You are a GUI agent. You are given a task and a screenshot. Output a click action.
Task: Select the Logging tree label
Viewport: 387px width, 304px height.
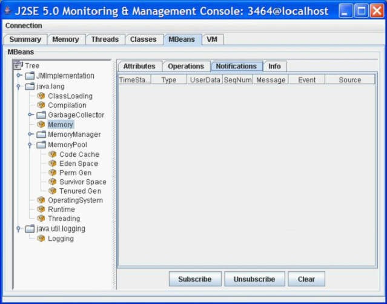pyautogui.click(x=61, y=239)
